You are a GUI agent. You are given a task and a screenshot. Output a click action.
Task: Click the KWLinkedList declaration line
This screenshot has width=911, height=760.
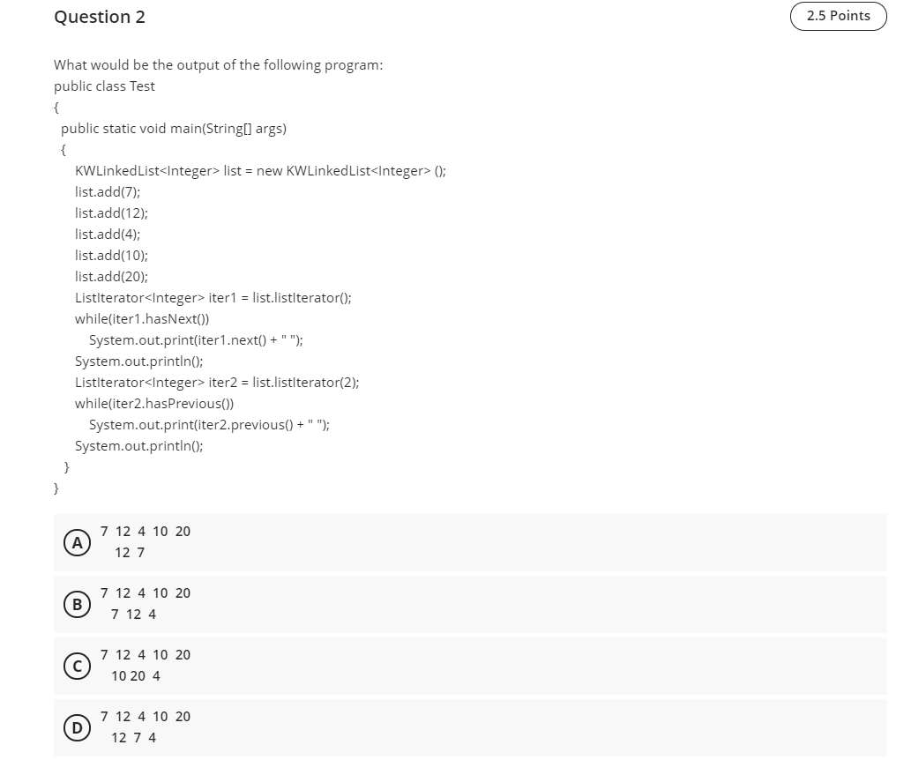coord(259,170)
